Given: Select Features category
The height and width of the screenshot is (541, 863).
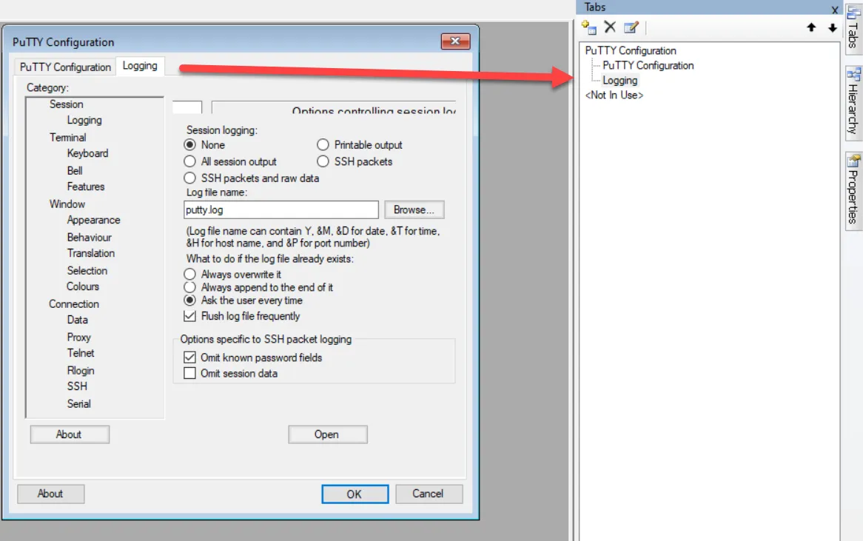Looking at the screenshot, I should [85, 187].
